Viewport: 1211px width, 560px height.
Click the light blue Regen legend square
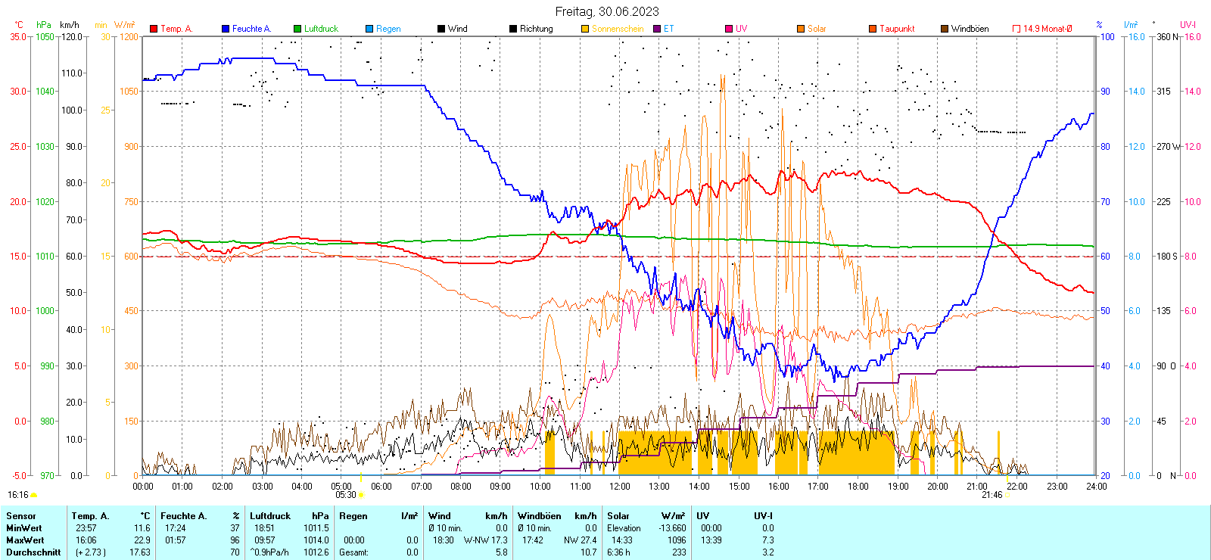pos(369,29)
